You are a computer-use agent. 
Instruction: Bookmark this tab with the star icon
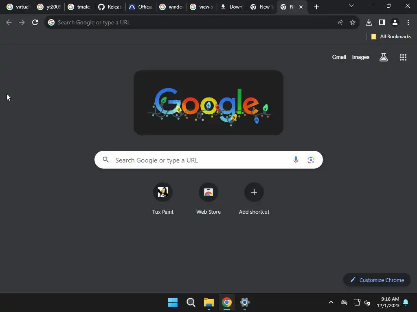tap(353, 23)
